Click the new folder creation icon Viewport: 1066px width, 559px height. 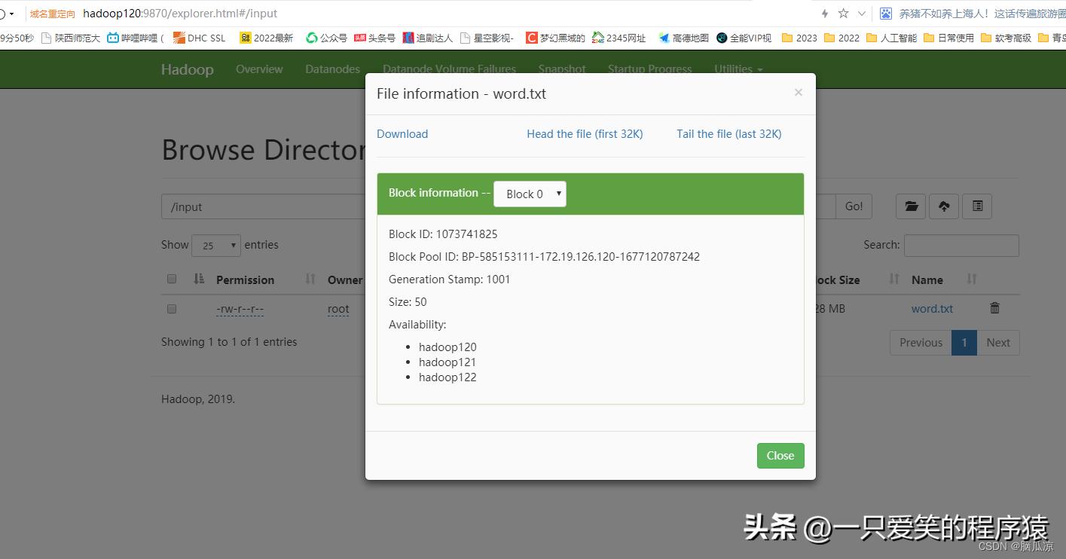tap(910, 206)
